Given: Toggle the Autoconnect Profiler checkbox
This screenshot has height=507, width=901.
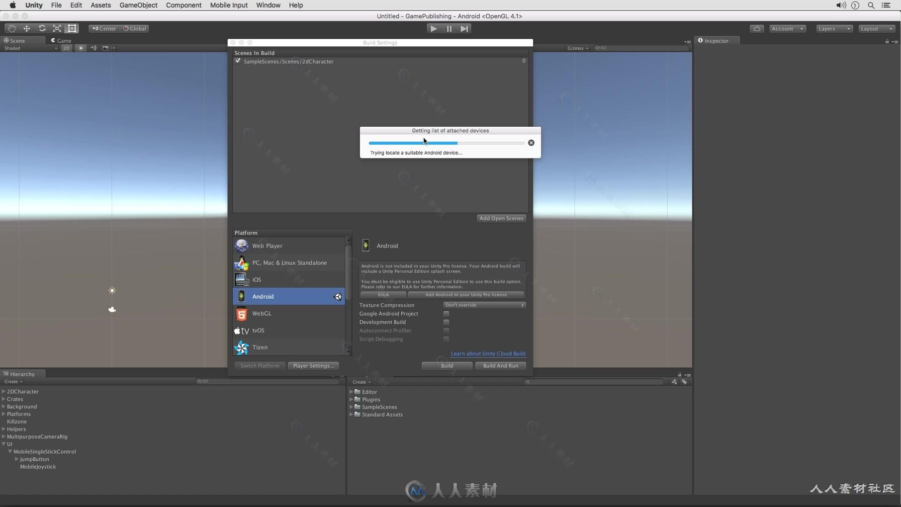Looking at the screenshot, I should pyautogui.click(x=446, y=331).
